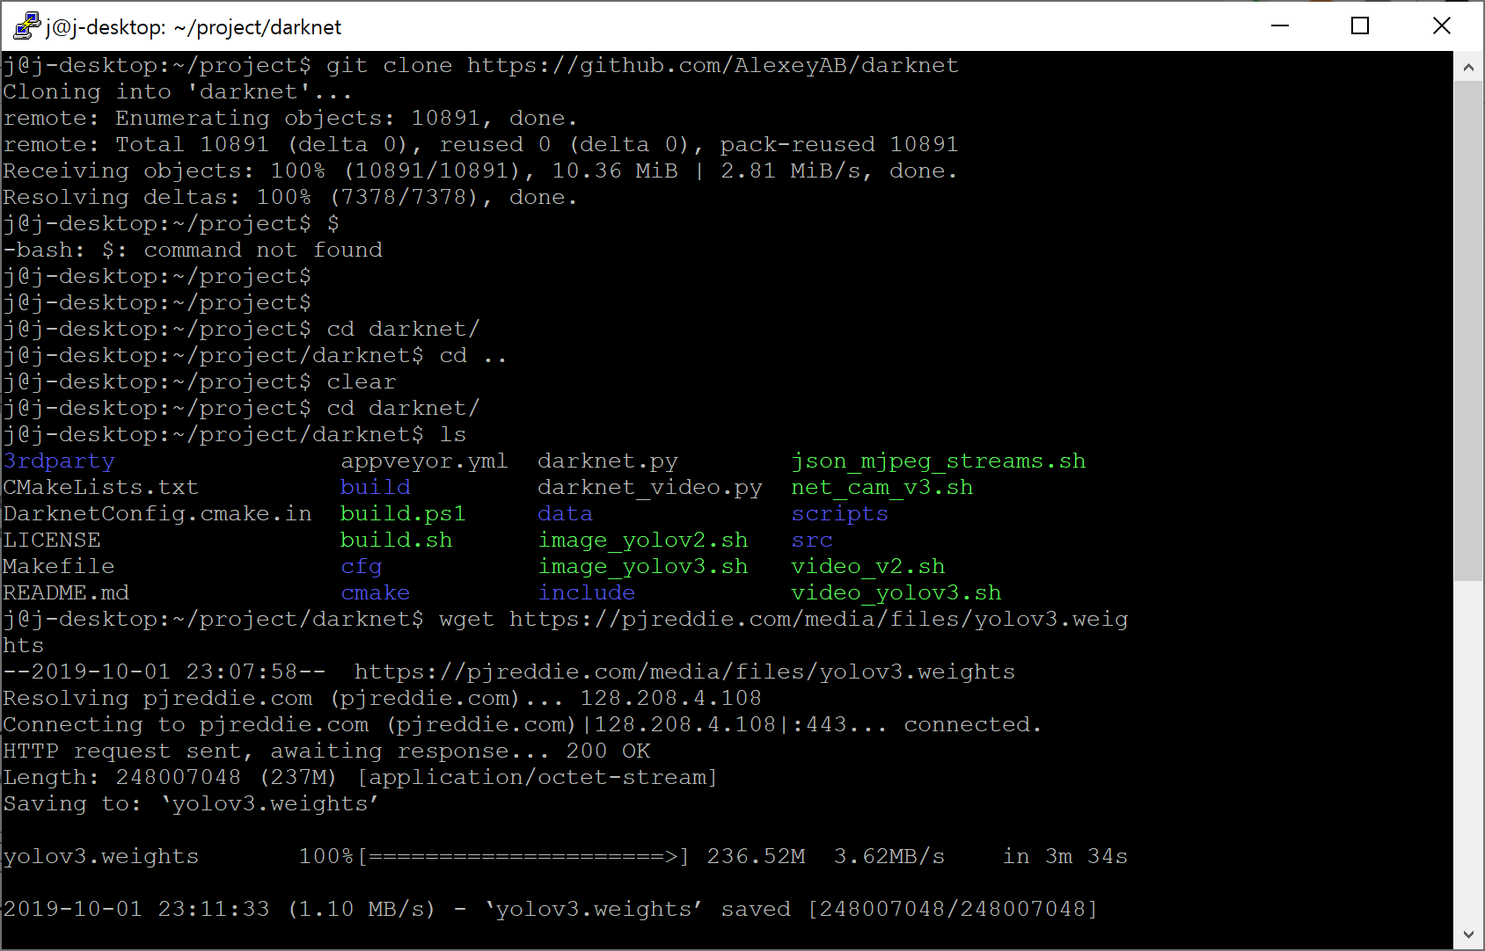
Task: Click 'remote: Enumerating objects: 10891' line
Action: tap(290, 119)
